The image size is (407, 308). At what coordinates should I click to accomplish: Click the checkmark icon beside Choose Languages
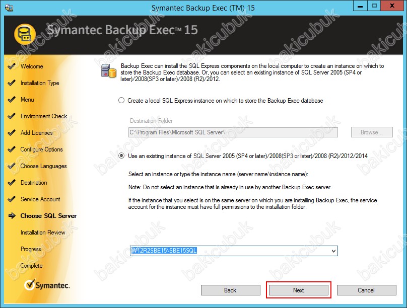(x=12, y=166)
